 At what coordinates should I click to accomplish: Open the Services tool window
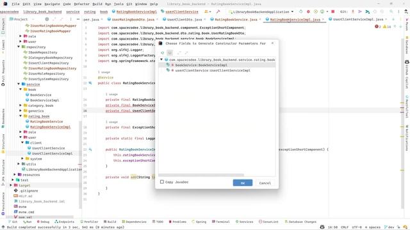pyautogui.click(x=244, y=222)
